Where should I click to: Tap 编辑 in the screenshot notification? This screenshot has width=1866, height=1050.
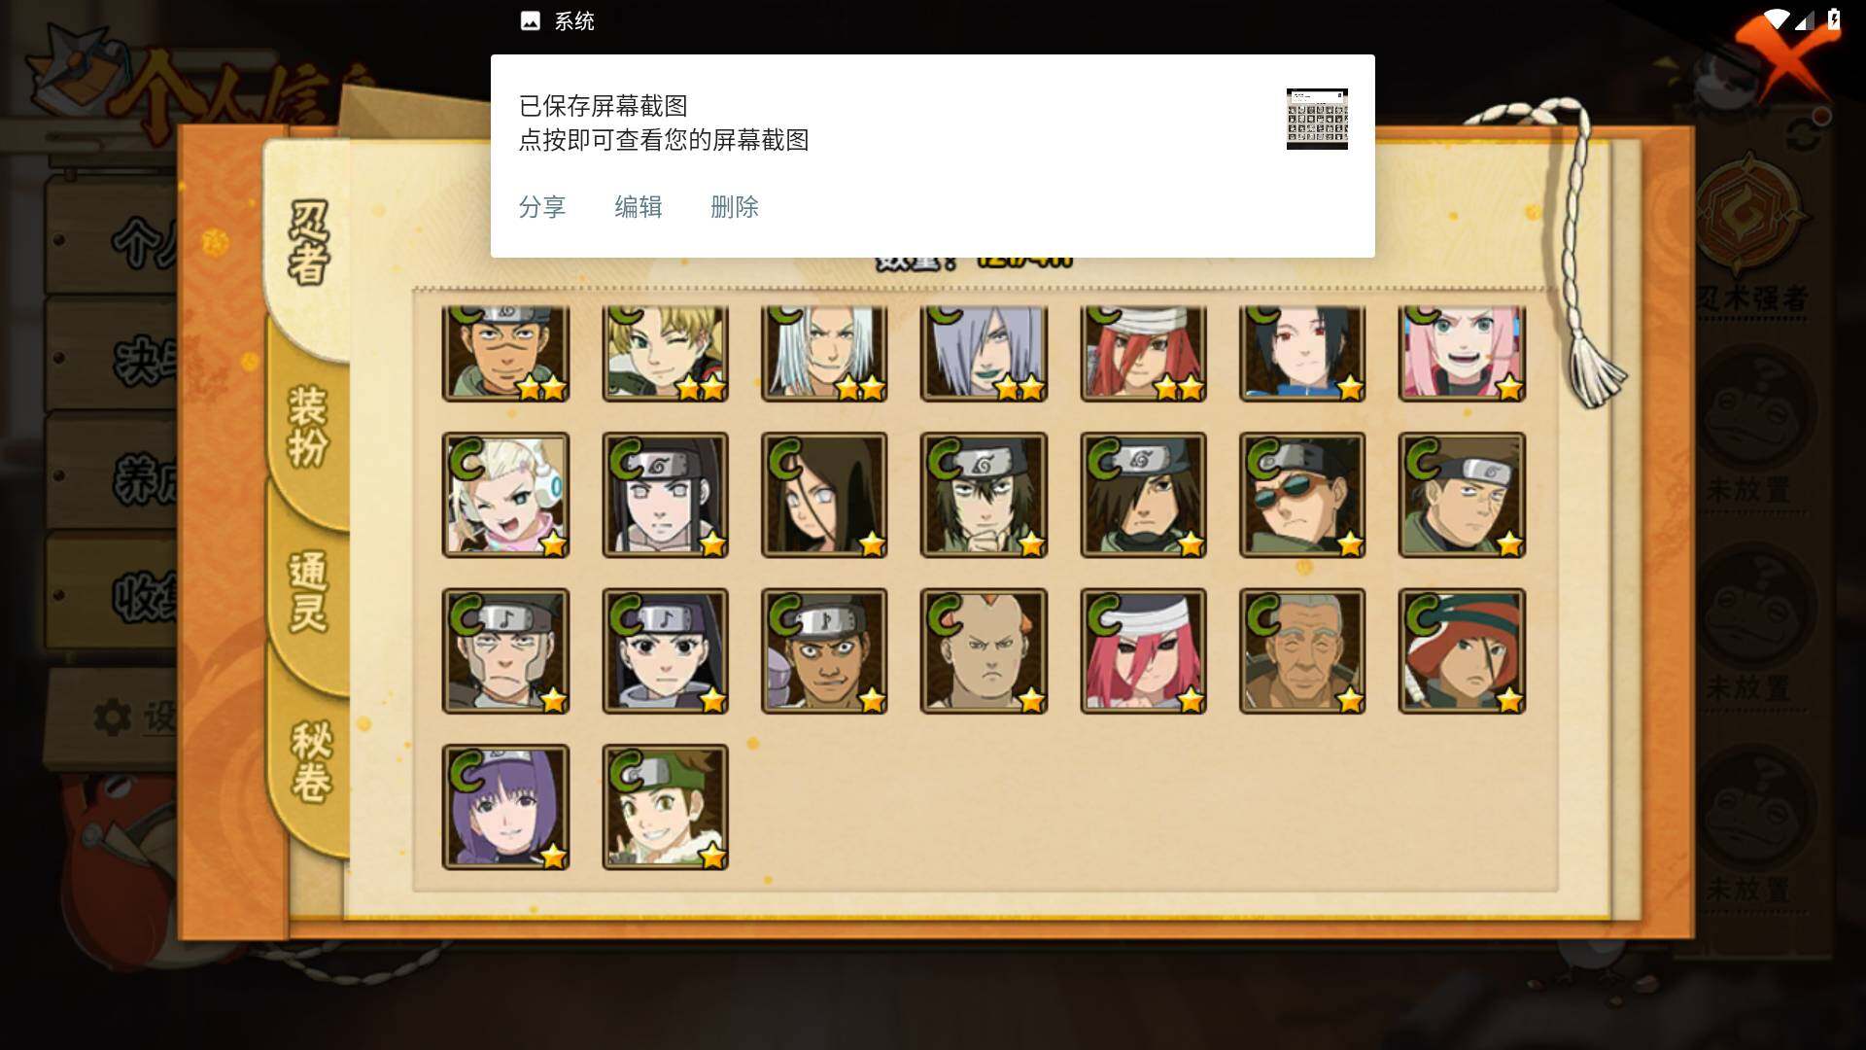click(639, 207)
